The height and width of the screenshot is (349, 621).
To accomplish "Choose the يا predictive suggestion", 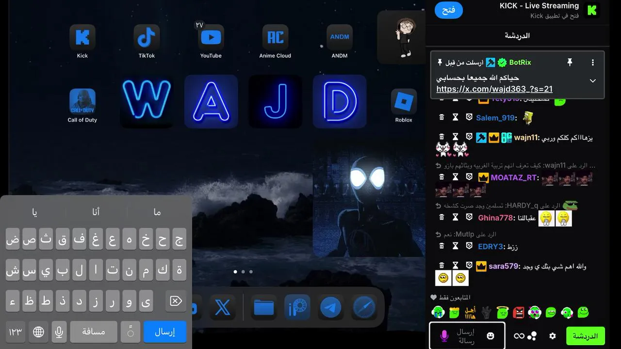I will (x=34, y=212).
